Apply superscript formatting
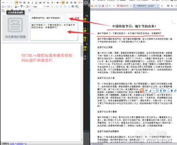Screen dimensions: 177x145 pos(44,2)
